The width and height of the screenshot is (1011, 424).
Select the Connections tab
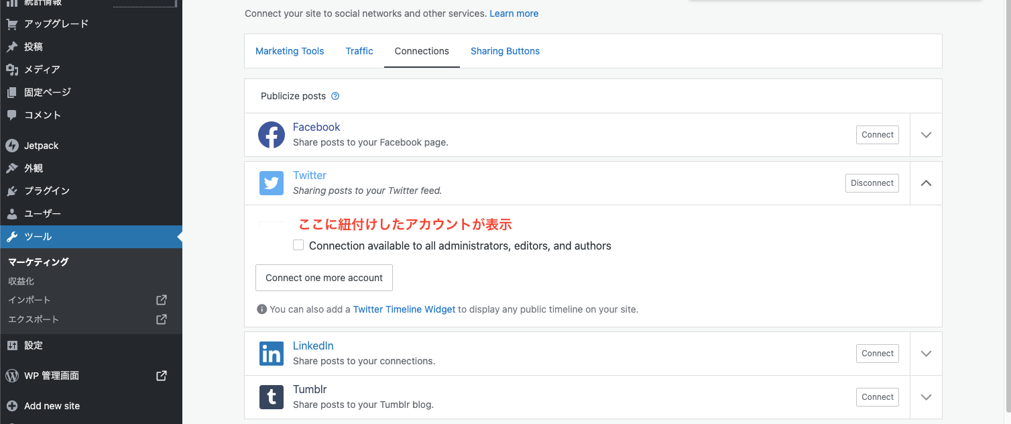(422, 51)
